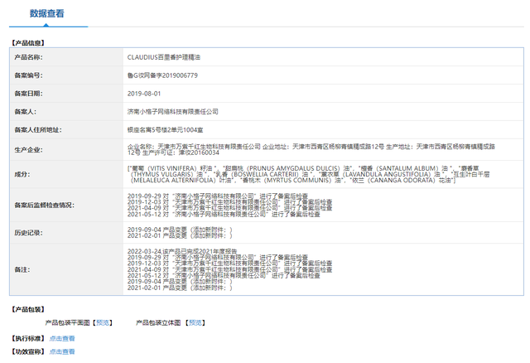Click the 成分 label
The width and height of the screenshot is (530, 363).
click(22, 174)
